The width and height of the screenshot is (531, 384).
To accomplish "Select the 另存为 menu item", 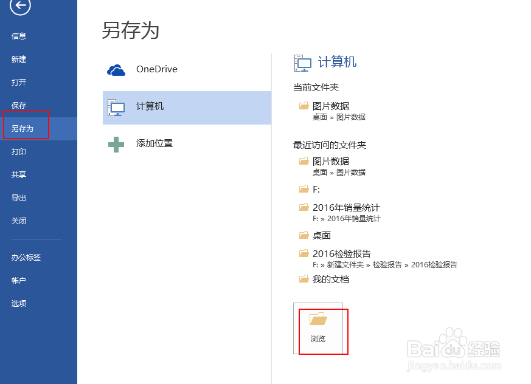I will tap(23, 128).
